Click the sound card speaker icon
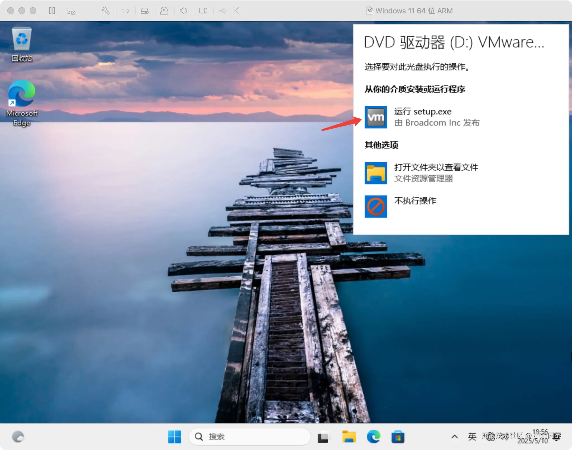572x450 pixels. click(x=183, y=11)
